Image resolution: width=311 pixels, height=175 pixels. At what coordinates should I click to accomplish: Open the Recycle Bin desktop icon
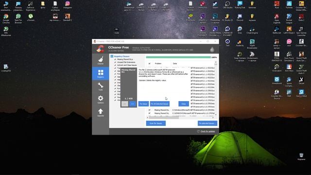[301, 157]
